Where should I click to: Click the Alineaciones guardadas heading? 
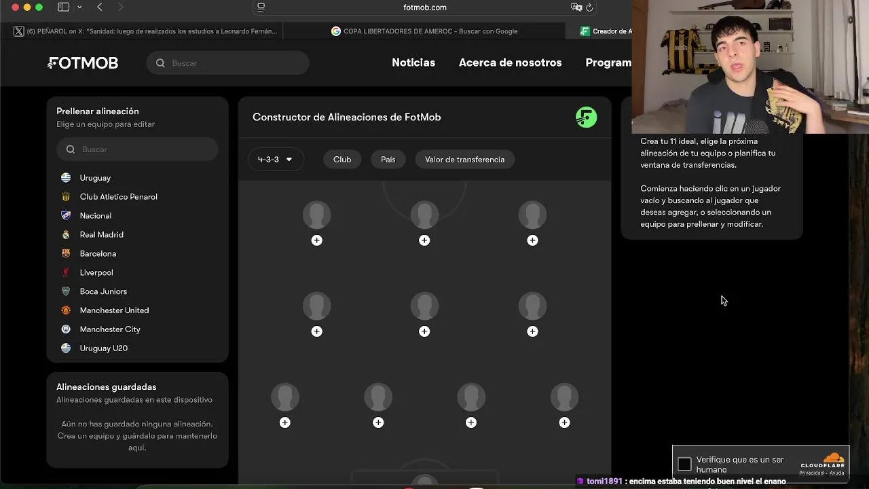click(x=107, y=387)
